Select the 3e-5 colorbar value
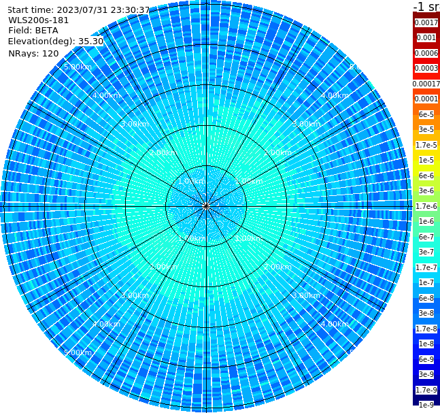Image resolution: width=440 pixels, height=413 pixels. coord(426,129)
